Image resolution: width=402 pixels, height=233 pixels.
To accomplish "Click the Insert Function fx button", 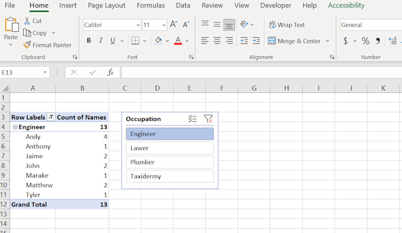I will tap(110, 73).
